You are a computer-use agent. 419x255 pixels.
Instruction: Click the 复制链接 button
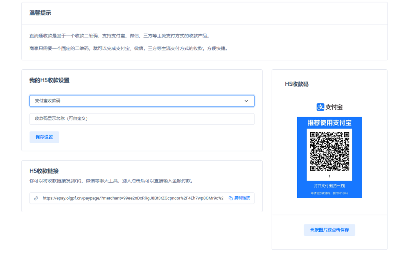(x=239, y=198)
